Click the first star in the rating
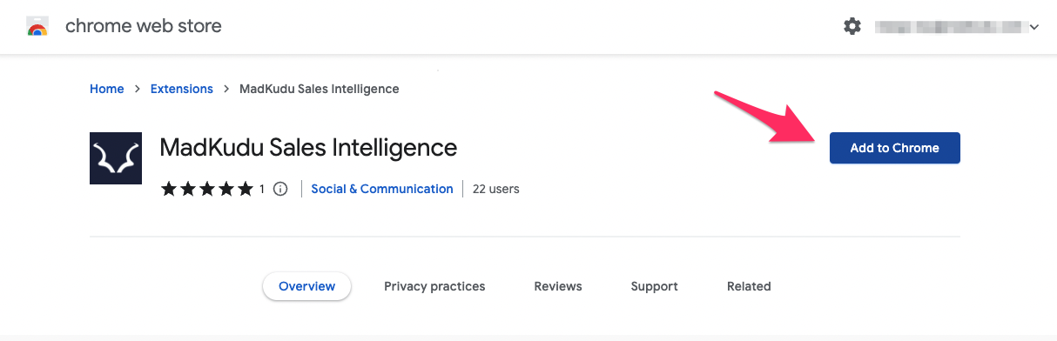 click(169, 189)
